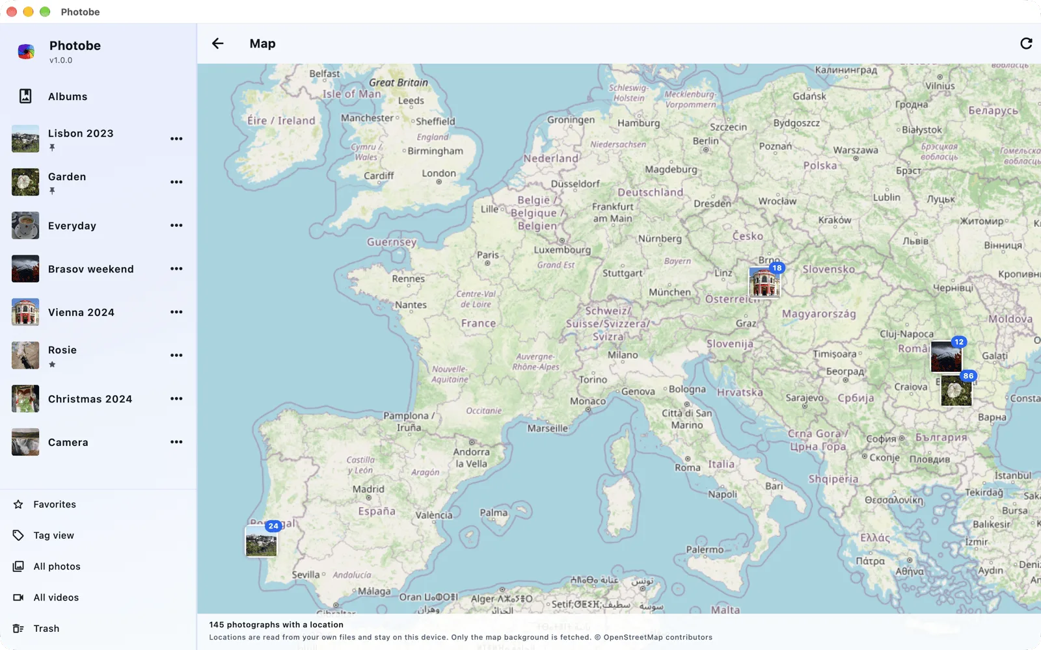Go to Favorites

98,504
